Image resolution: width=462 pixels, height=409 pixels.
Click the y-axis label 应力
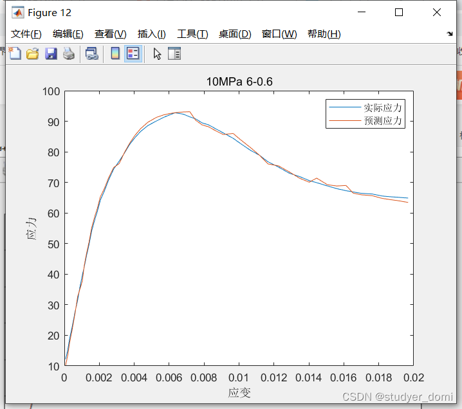click(x=31, y=229)
